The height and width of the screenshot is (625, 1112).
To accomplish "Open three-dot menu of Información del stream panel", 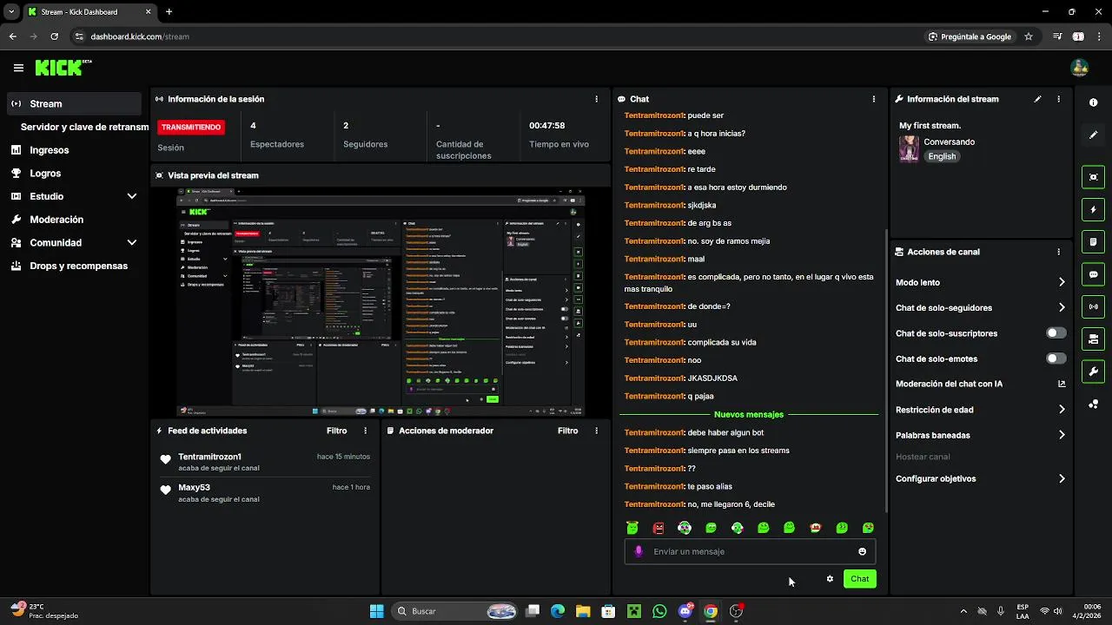I will click(1058, 99).
